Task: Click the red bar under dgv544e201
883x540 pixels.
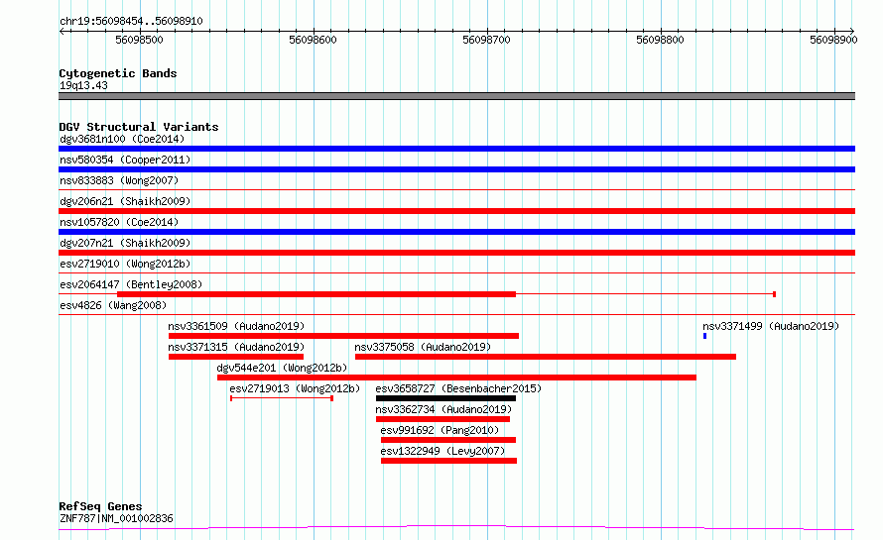Action: click(456, 378)
